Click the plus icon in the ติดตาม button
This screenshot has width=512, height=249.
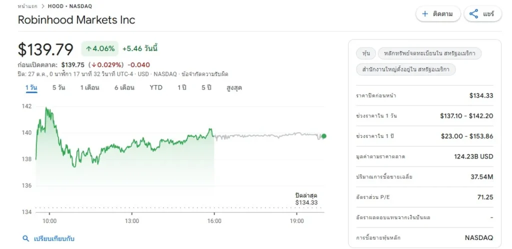tap(425, 14)
